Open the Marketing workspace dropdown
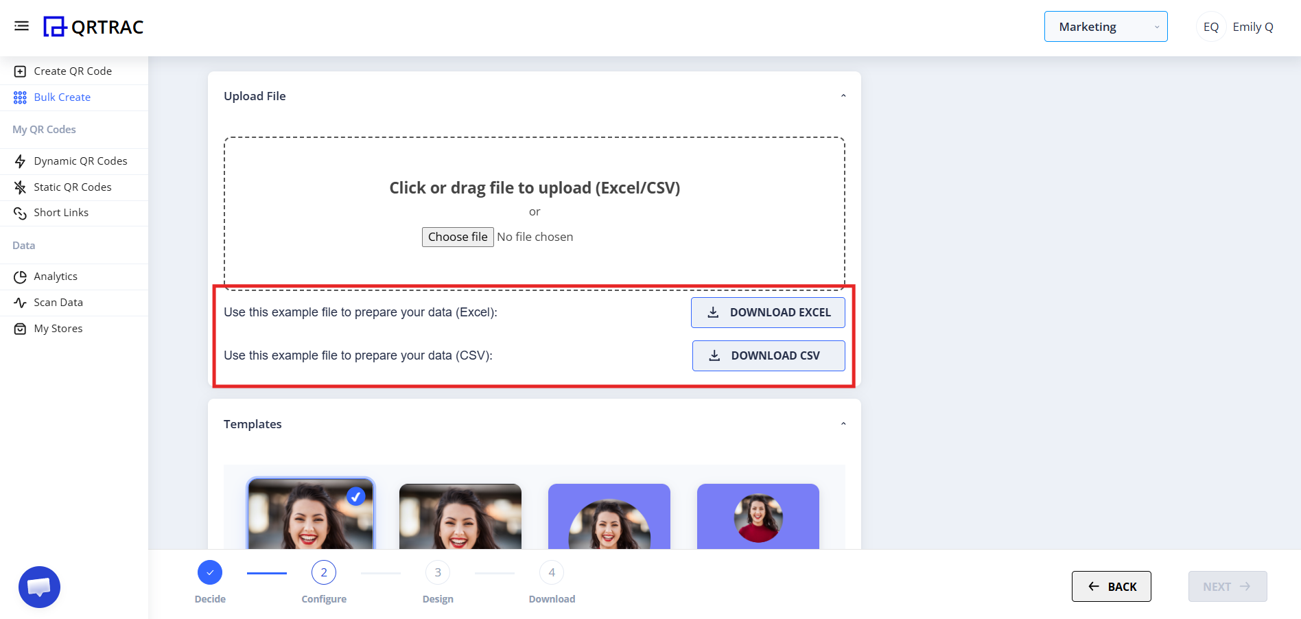The height and width of the screenshot is (619, 1301). coord(1105,26)
